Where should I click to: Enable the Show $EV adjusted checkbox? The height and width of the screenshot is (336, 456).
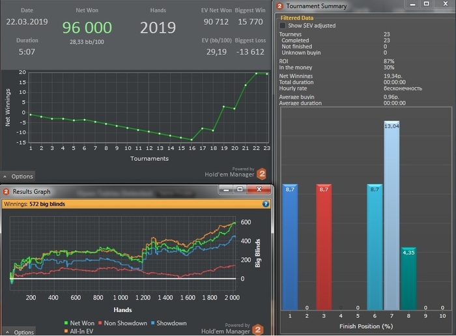click(282, 25)
